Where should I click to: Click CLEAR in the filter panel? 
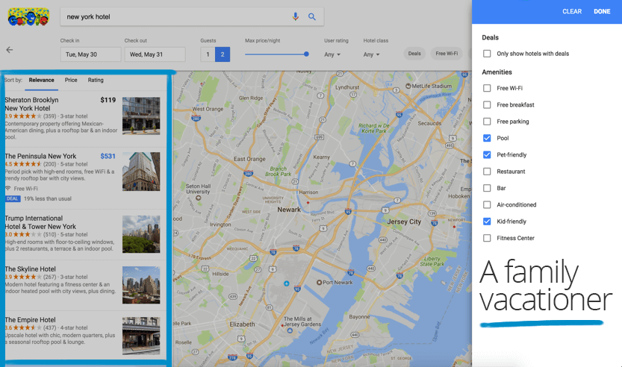(572, 11)
